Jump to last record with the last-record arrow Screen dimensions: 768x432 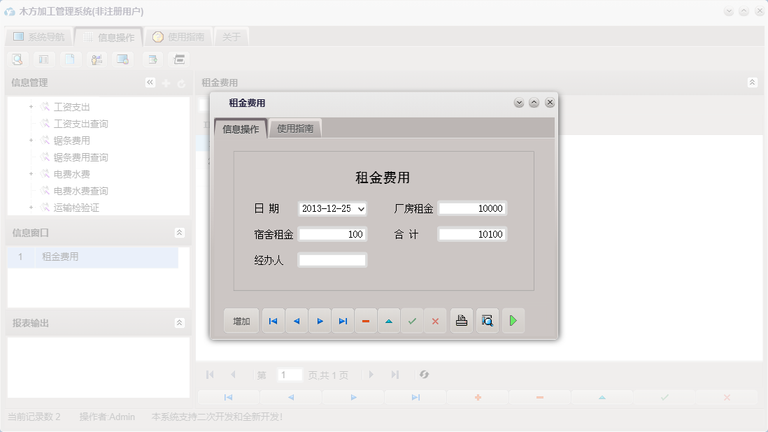[343, 320]
